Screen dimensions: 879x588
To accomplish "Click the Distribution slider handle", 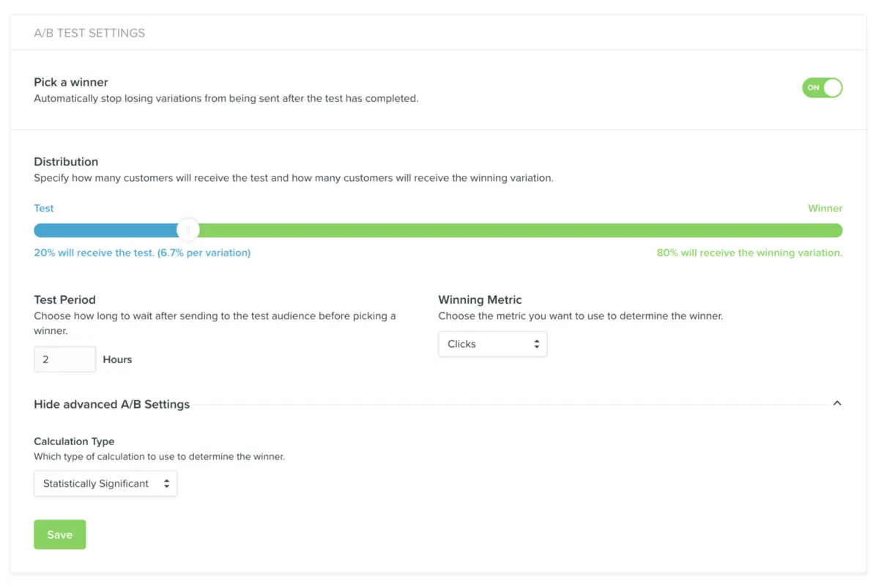I will (188, 231).
